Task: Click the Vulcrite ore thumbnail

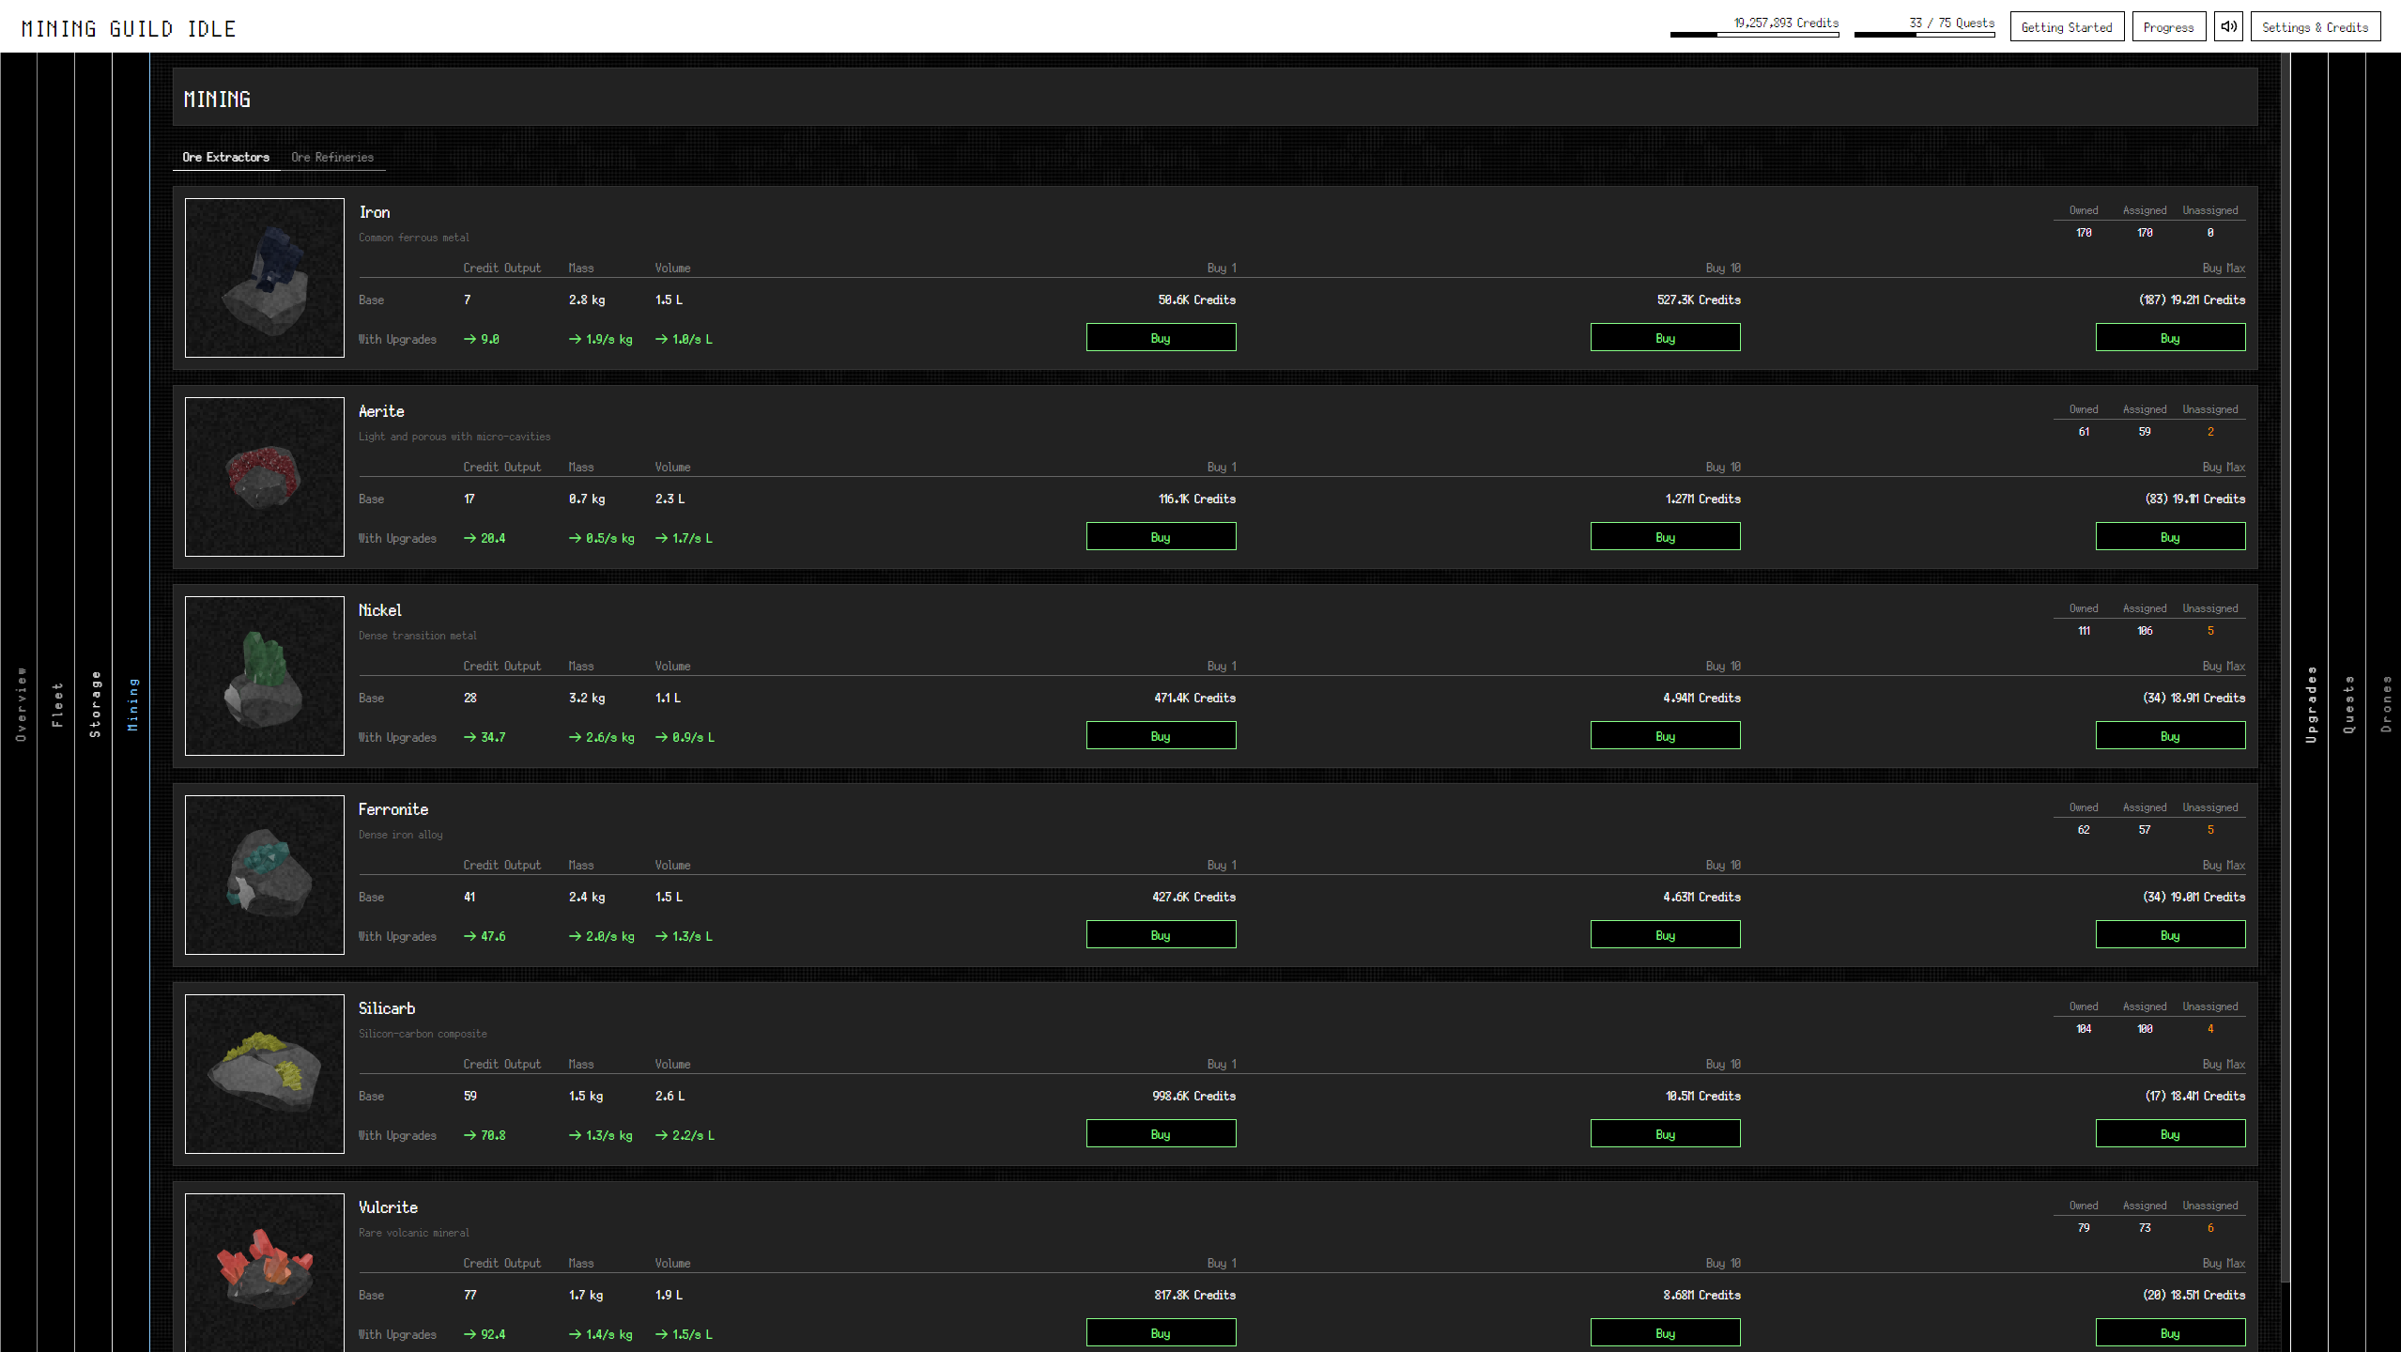Action: (x=265, y=1272)
